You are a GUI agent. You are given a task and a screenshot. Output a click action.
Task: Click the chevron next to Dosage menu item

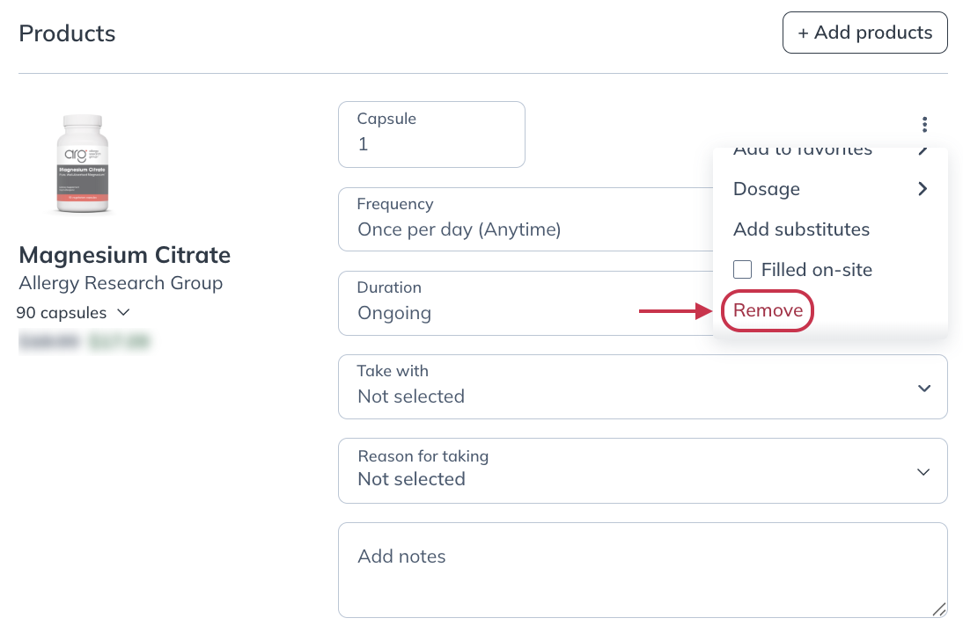(923, 188)
